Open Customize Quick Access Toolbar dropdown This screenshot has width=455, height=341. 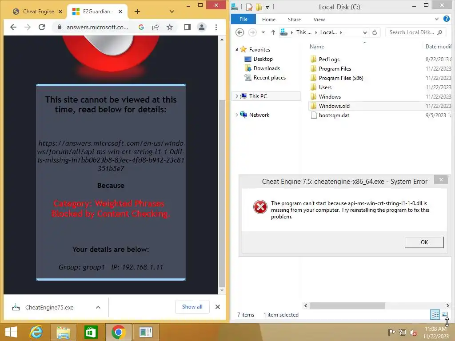pos(267,7)
